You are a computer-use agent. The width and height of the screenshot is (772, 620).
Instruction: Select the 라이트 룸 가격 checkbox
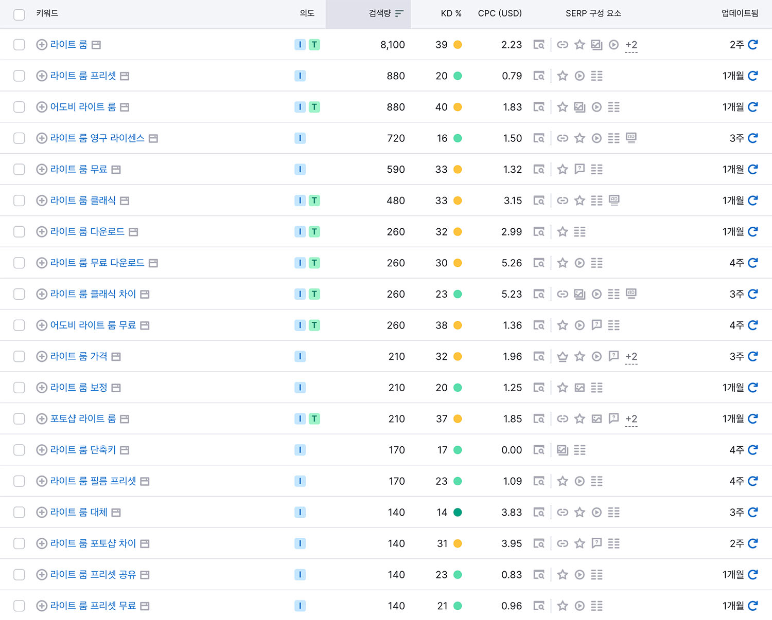coord(19,356)
